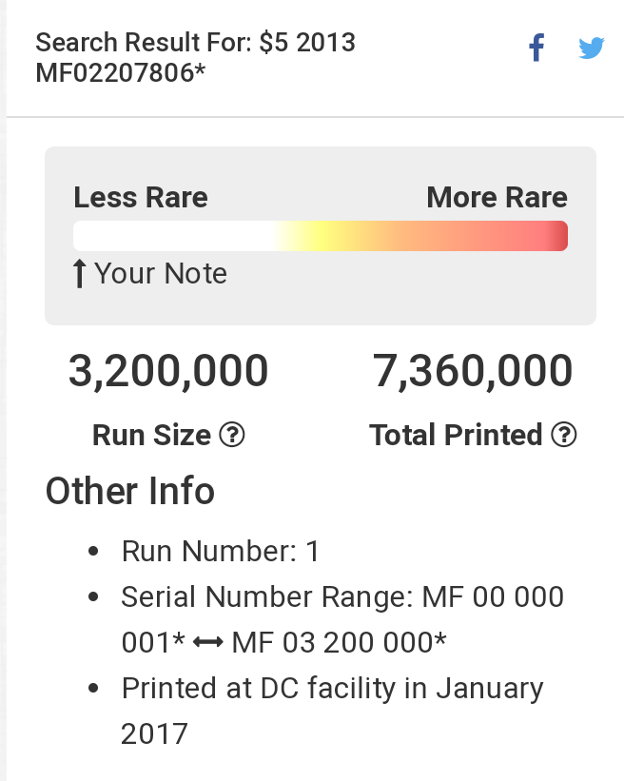
Task: Click the 3,200,000 run size figure
Action: pyautogui.click(x=168, y=371)
